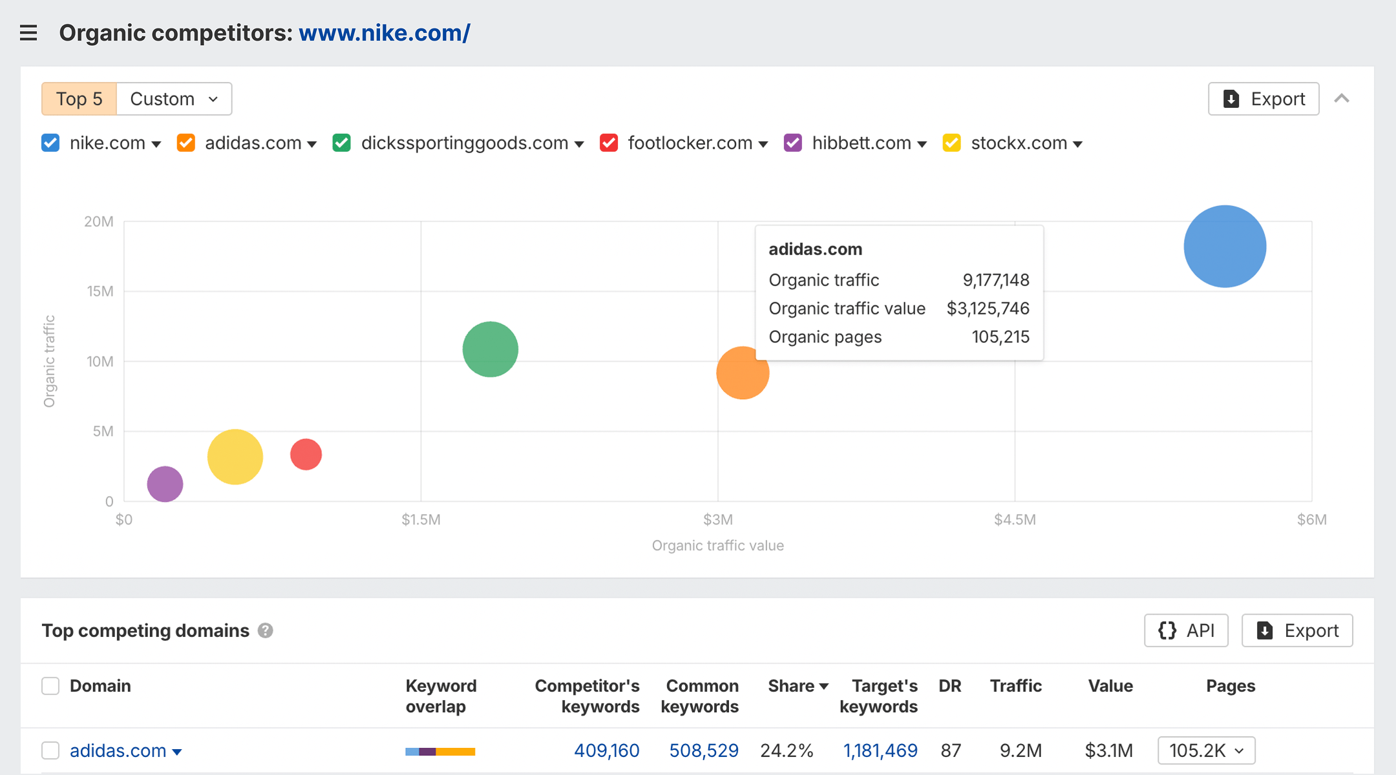Viewport: 1396px width, 775px height.
Task: Open the adidas.com domain link in table
Action: pyautogui.click(x=118, y=750)
